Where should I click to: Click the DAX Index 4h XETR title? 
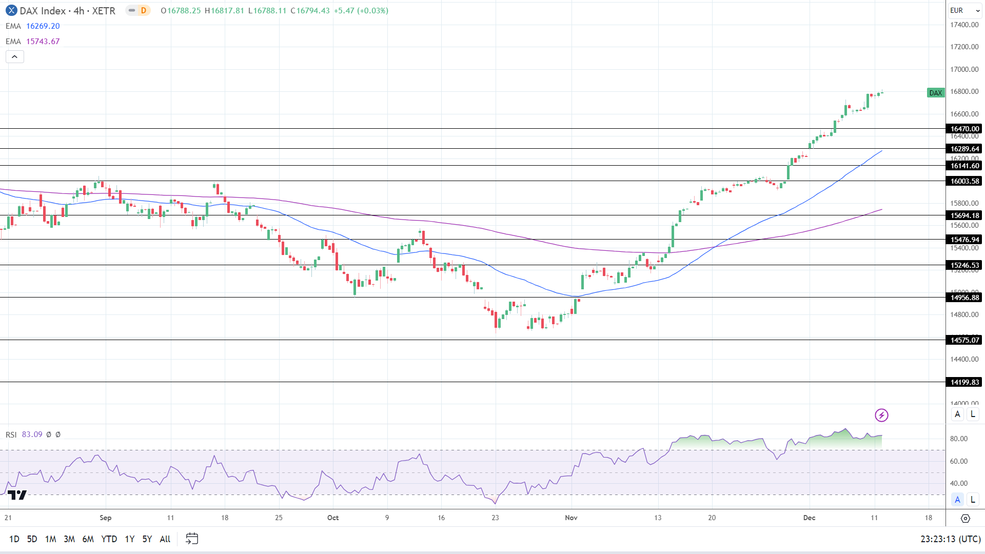[x=67, y=11]
